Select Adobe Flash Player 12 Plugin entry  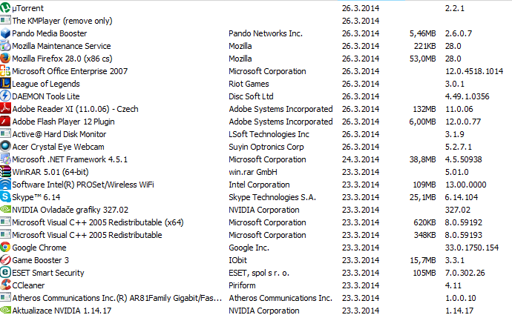(x=64, y=122)
